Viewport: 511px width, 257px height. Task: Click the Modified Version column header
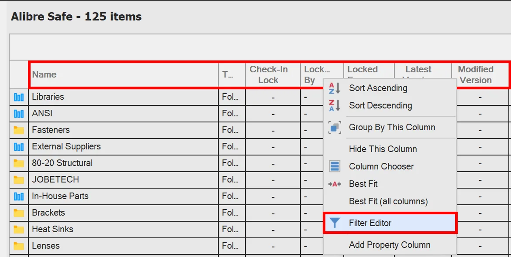(x=480, y=75)
